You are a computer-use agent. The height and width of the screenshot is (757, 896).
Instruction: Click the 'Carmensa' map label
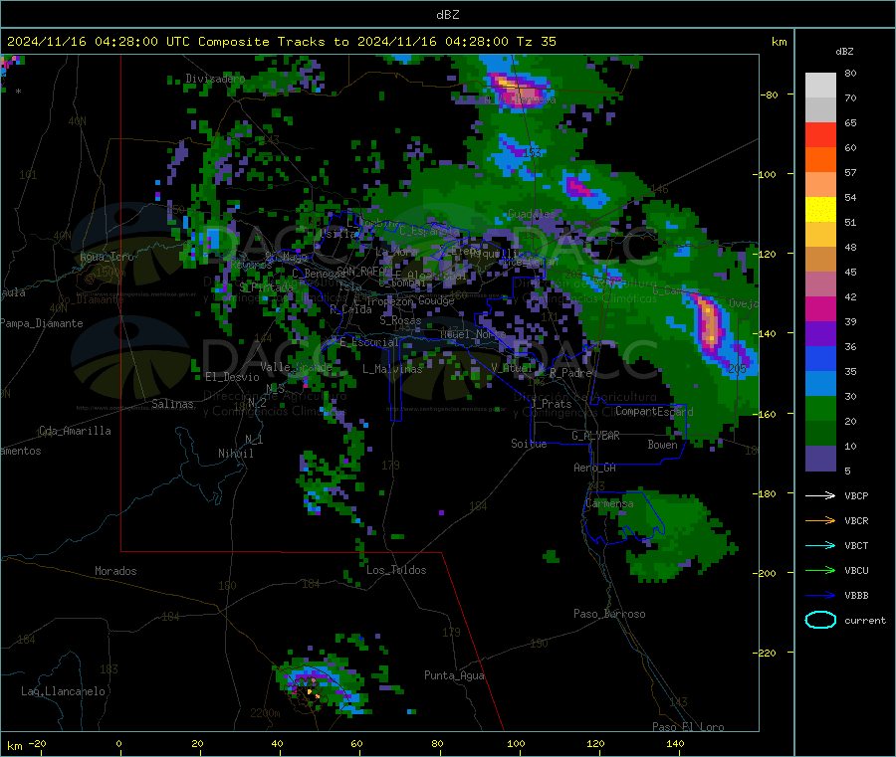tap(609, 503)
